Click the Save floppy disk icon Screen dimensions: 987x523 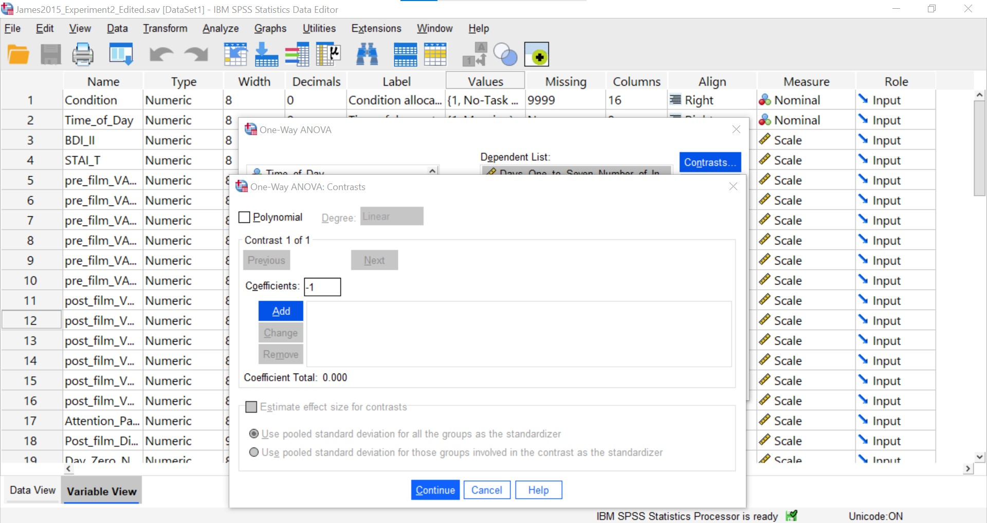click(50, 54)
